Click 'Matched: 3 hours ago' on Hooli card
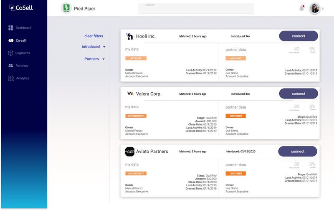Viewport: 334px width, 210px height. point(193,36)
